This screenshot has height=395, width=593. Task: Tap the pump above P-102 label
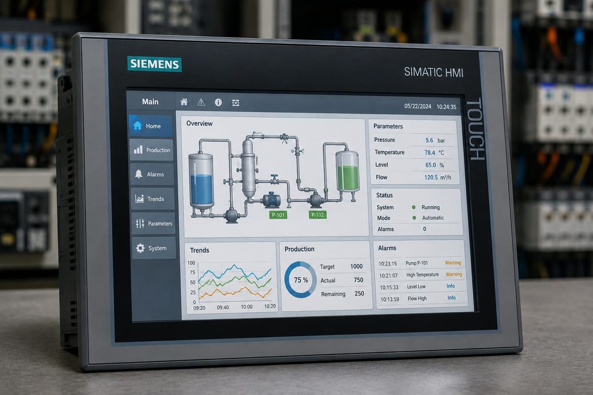pyautogui.click(x=316, y=200)
